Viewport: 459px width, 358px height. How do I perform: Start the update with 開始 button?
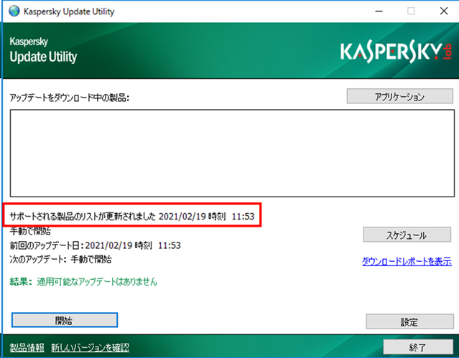65,320
